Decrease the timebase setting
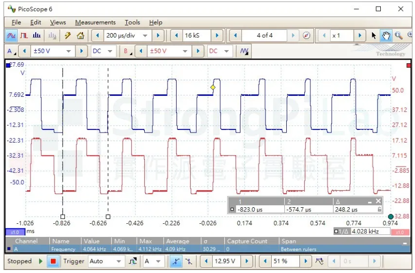The image size is (415, 273). [x=98, y=35]
